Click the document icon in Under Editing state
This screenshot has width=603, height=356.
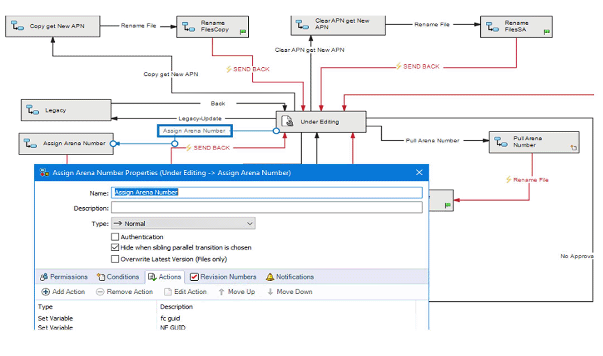pyautogui.click(x=288, y=121)
